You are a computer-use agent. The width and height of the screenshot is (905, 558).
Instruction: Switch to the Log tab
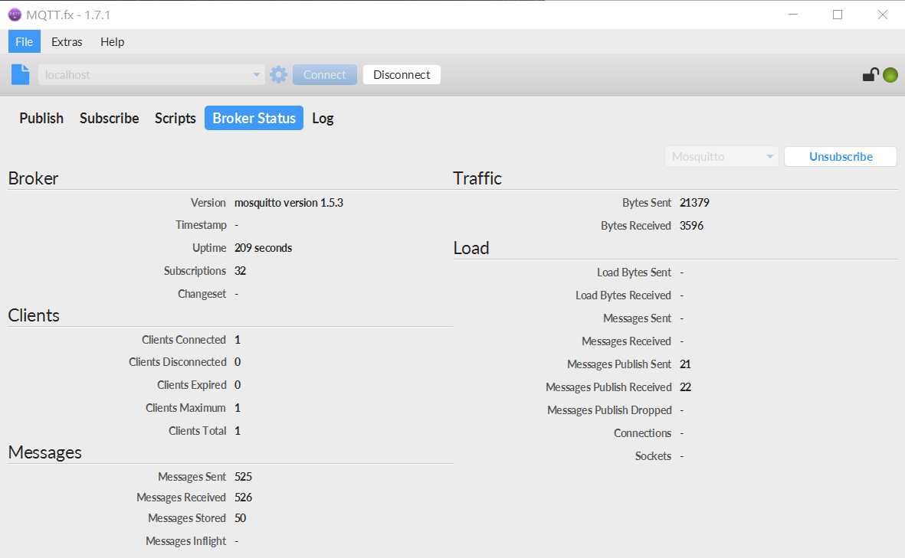(323, 118)
